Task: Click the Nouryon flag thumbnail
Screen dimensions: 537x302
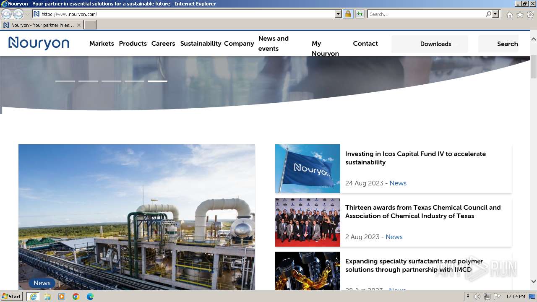Action: [x=308, y=169]
